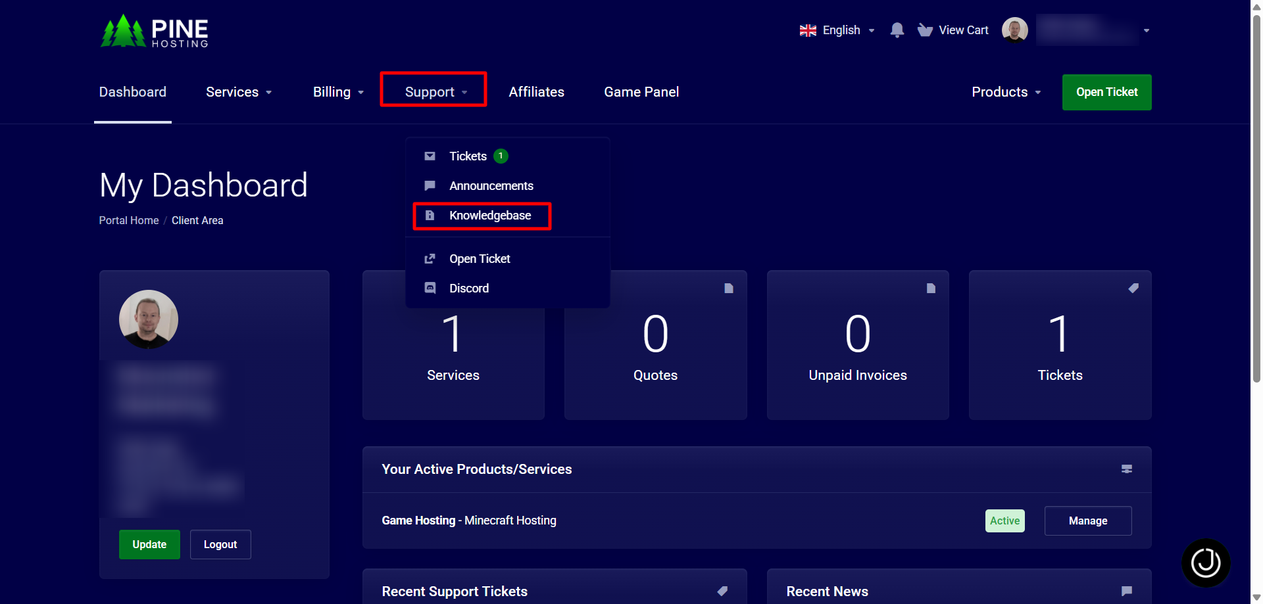Open the Affiliates page
Viewport: 1263px width, 604px height.
pyautogui.click(x=536, y=92)
